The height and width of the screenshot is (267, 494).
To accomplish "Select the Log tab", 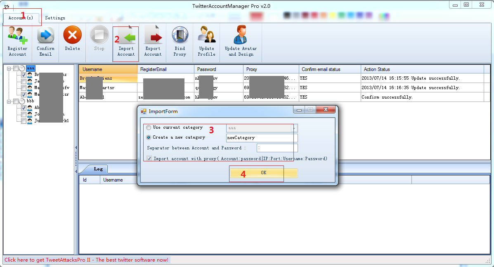I will [x=98, y=169].
